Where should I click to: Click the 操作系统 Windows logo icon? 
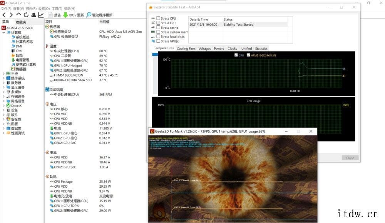pos(8,78)
